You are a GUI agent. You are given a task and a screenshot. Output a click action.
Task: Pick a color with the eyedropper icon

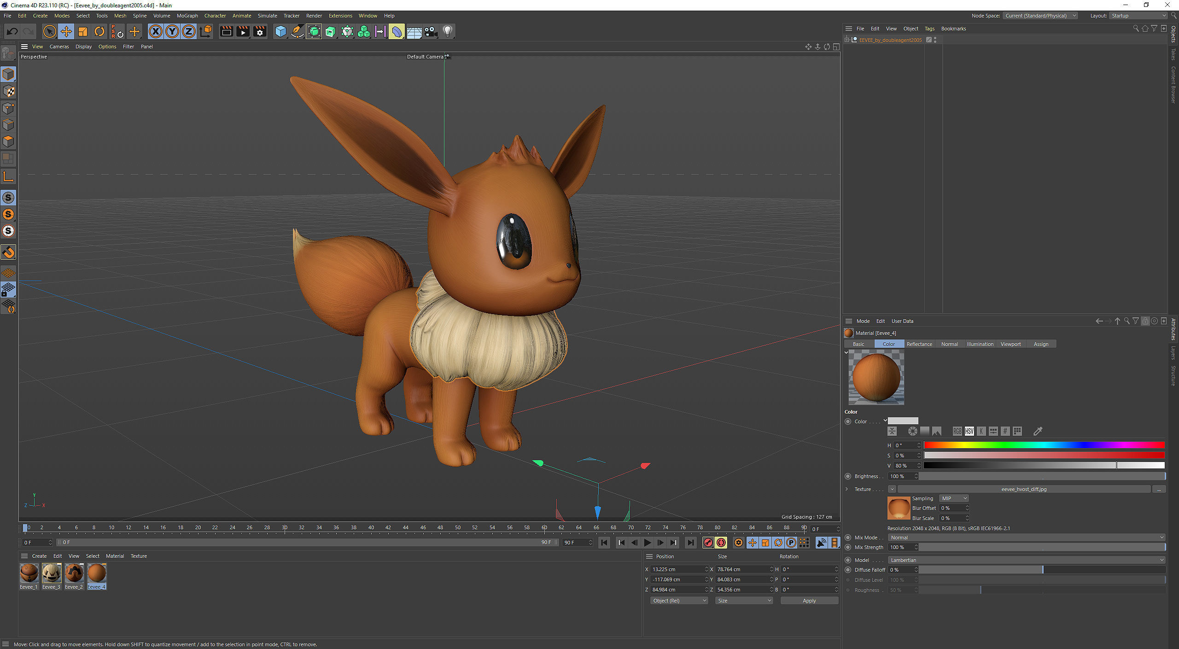click(1038, 431)
